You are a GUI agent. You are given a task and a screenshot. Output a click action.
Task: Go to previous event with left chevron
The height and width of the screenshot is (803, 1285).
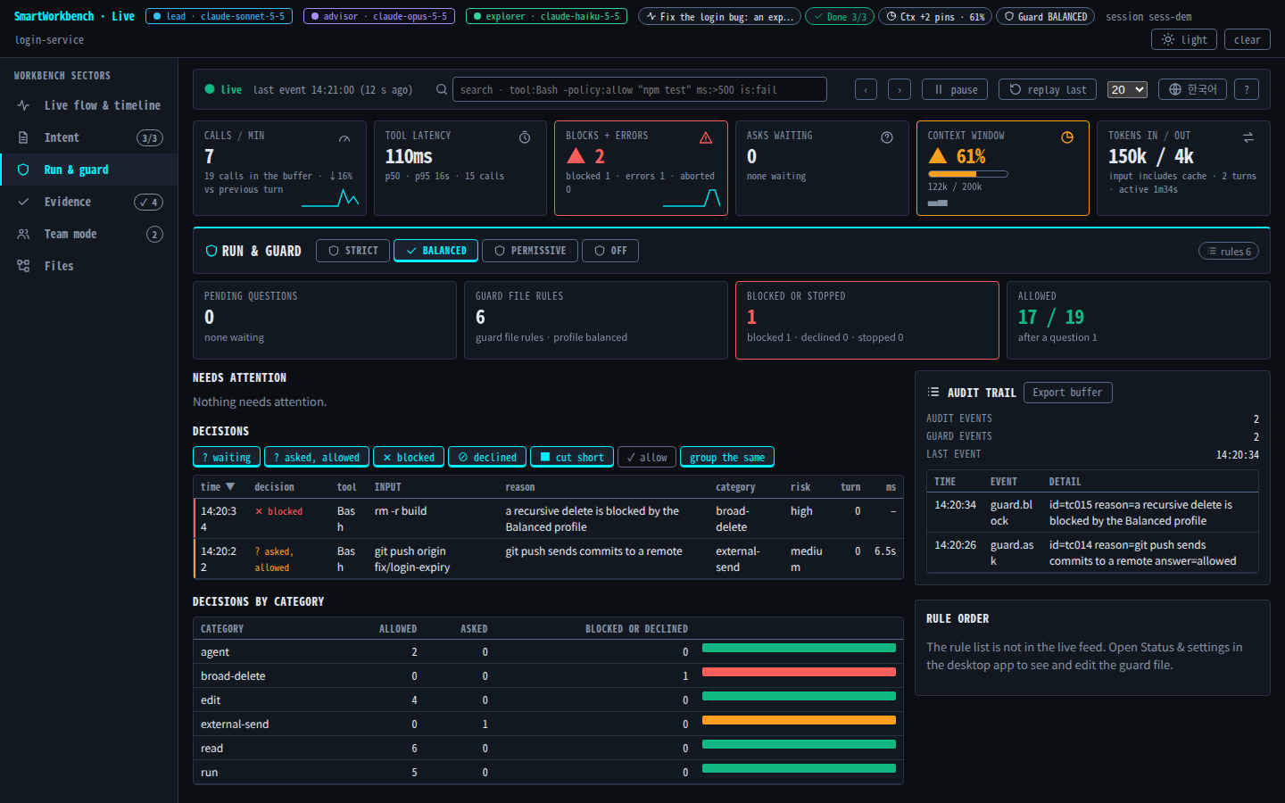click(866, 89)
